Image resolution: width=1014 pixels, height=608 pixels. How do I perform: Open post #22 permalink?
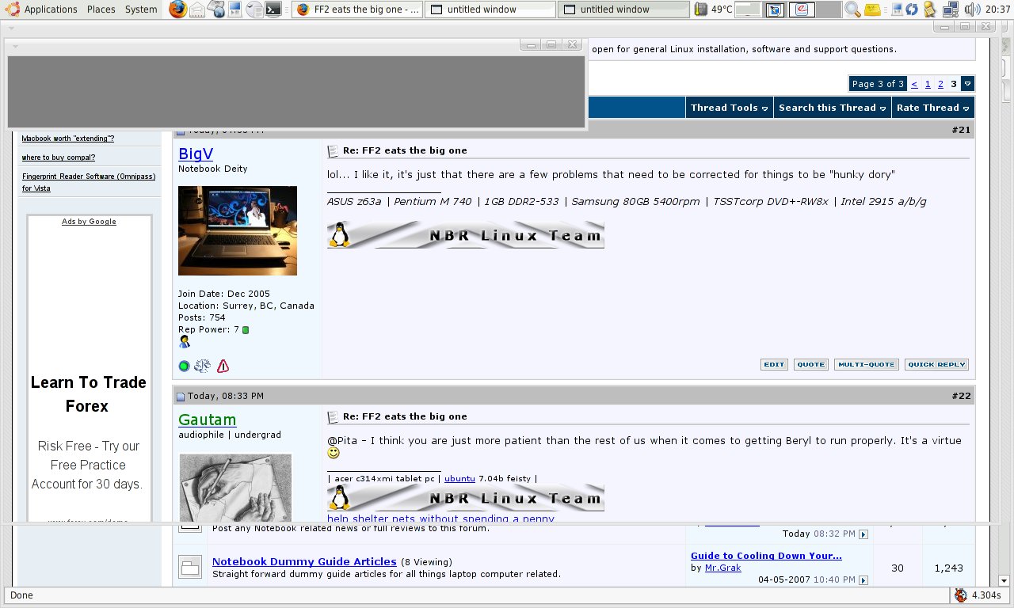click(x=961, y=396)
